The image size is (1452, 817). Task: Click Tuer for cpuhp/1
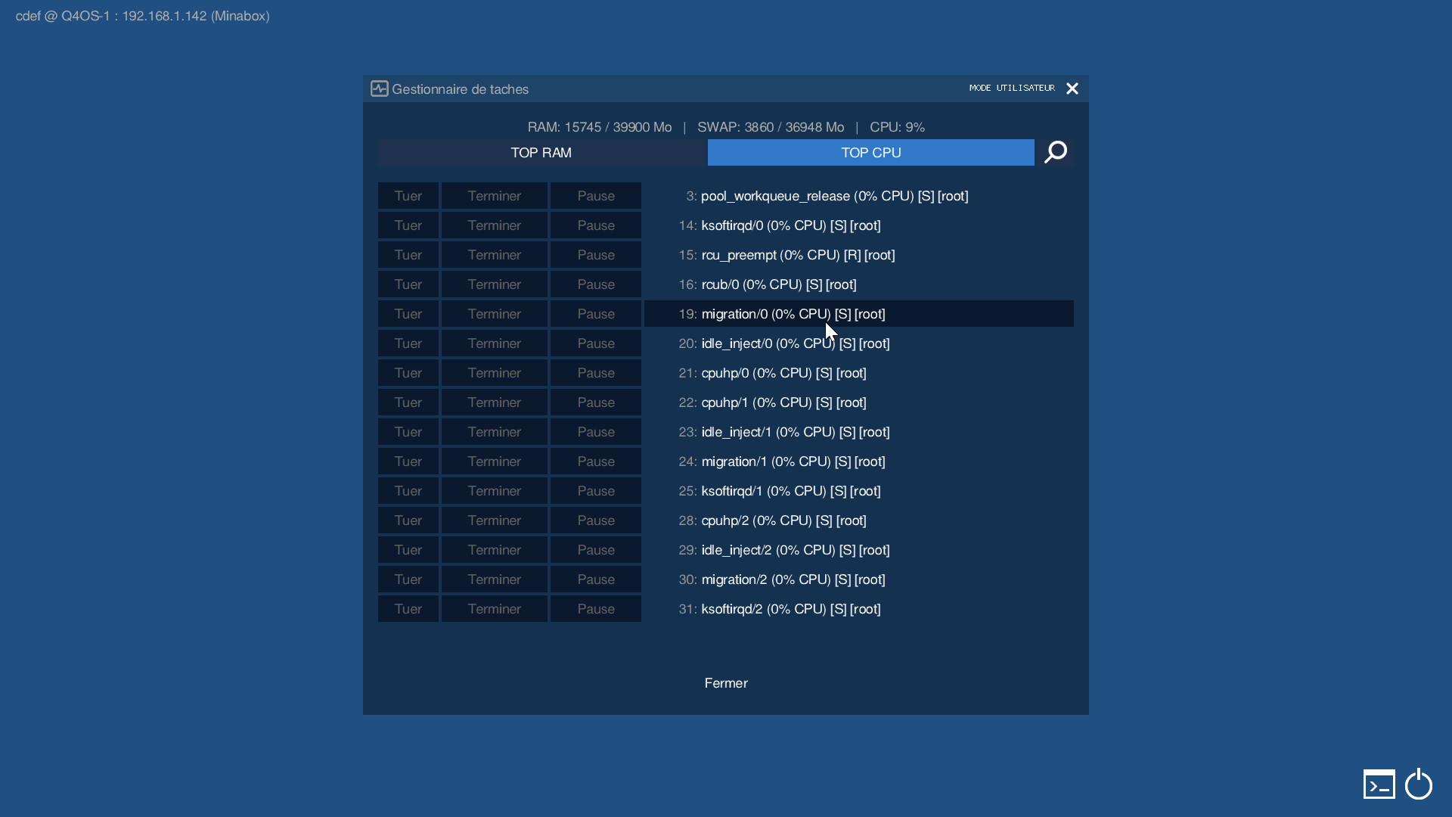click(x=408, y=402)
